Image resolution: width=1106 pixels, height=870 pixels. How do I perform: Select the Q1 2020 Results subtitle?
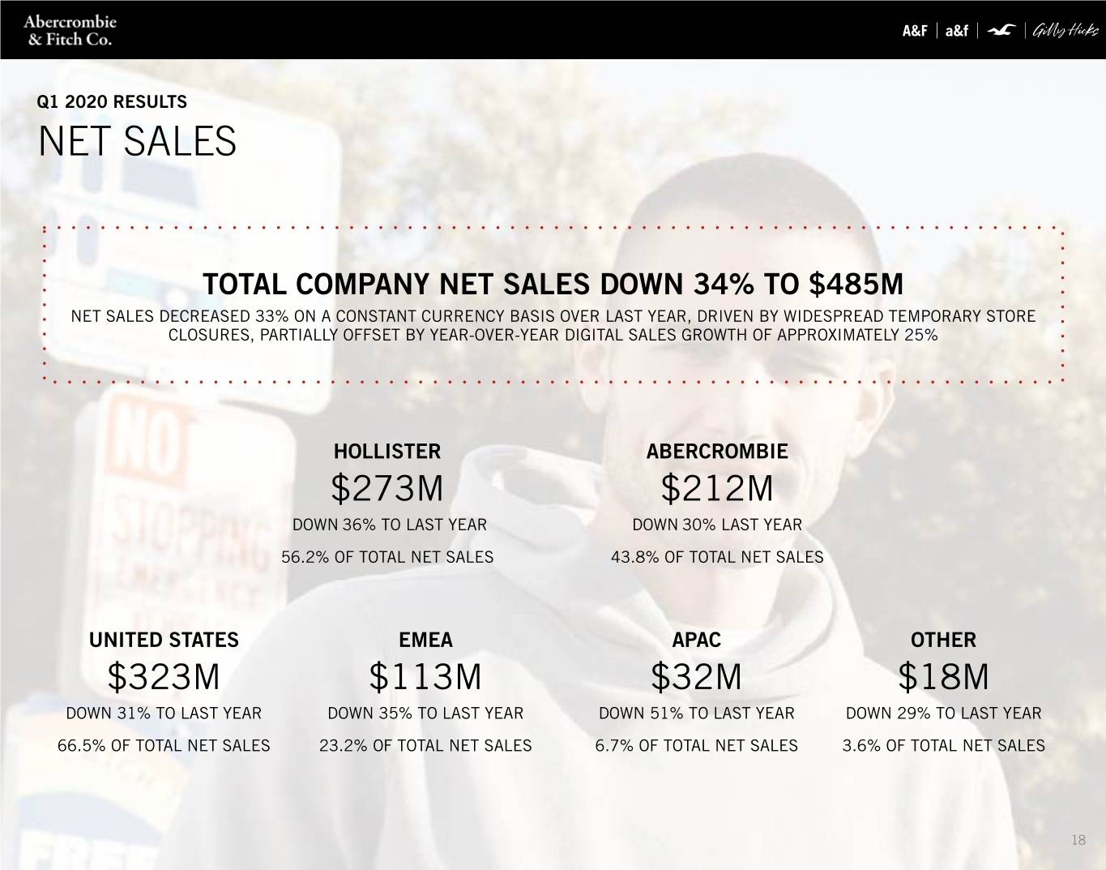[x=112, y=102]
